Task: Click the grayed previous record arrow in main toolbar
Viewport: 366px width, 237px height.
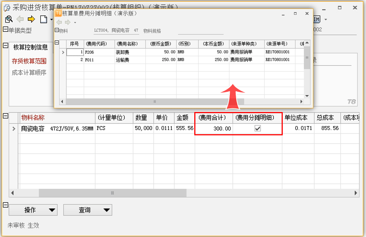Action: point(20,19)
